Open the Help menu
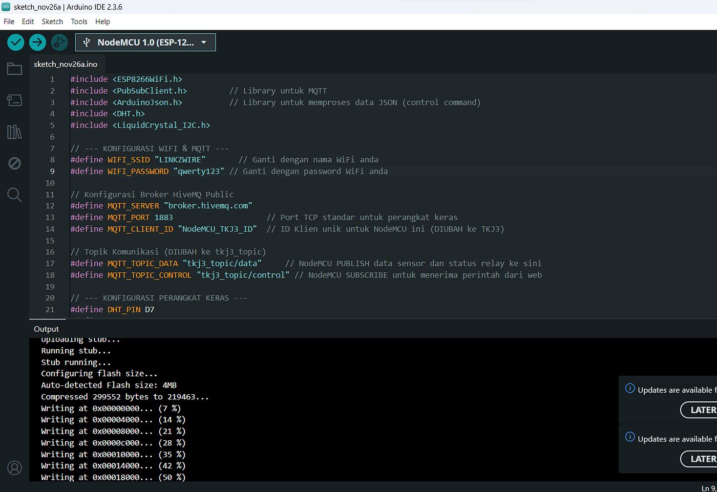 [102, 22]
